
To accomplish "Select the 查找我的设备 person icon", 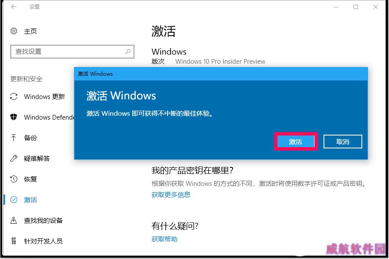I will point(14,220).
